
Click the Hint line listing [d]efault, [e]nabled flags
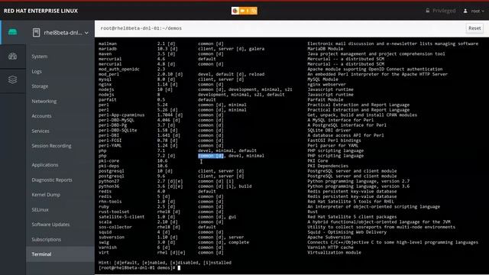coord(165,263)
